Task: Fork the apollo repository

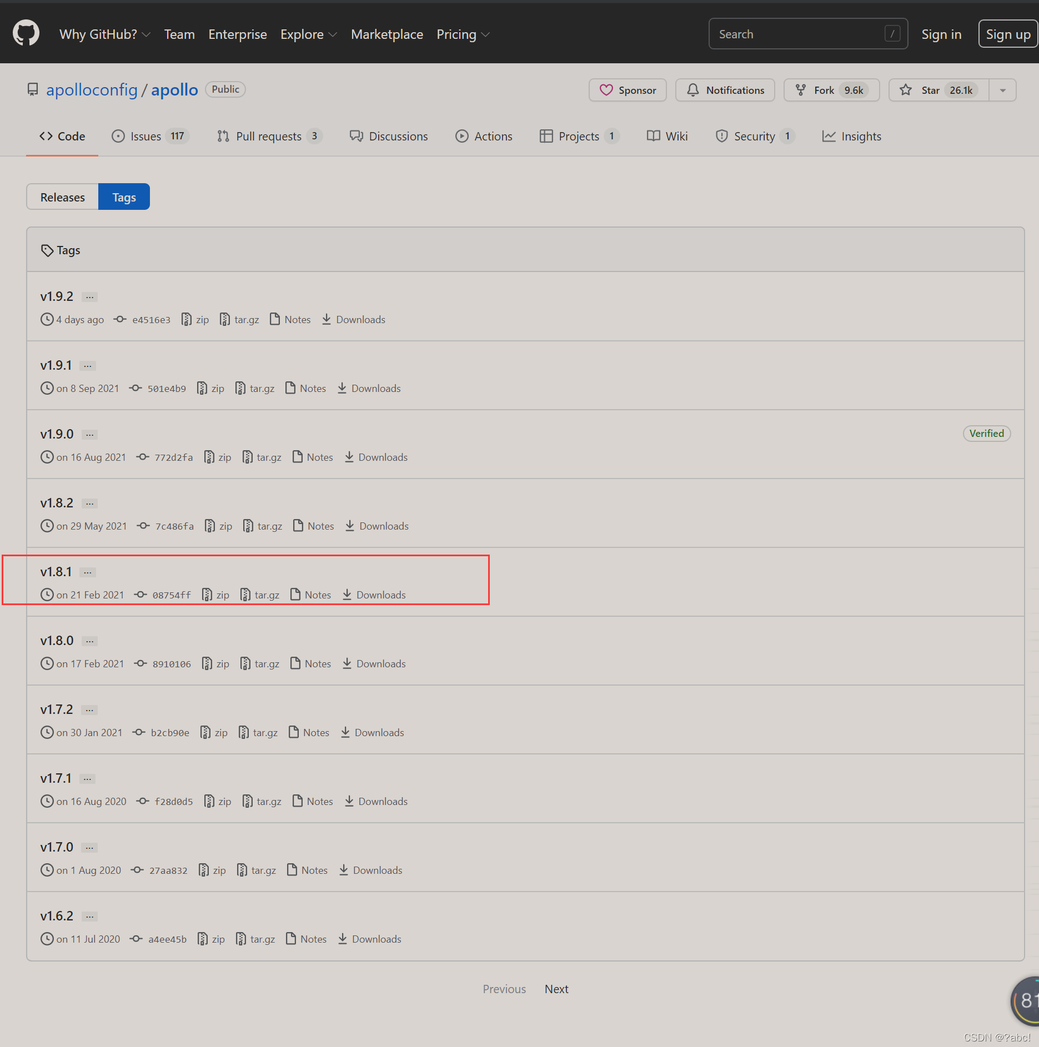Action: pyautogui.click(x=831, y=90)
